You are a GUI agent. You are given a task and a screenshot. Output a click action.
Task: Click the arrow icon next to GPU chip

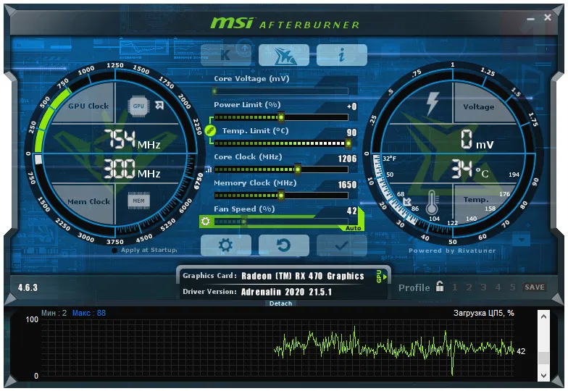(x=159, y=105)
